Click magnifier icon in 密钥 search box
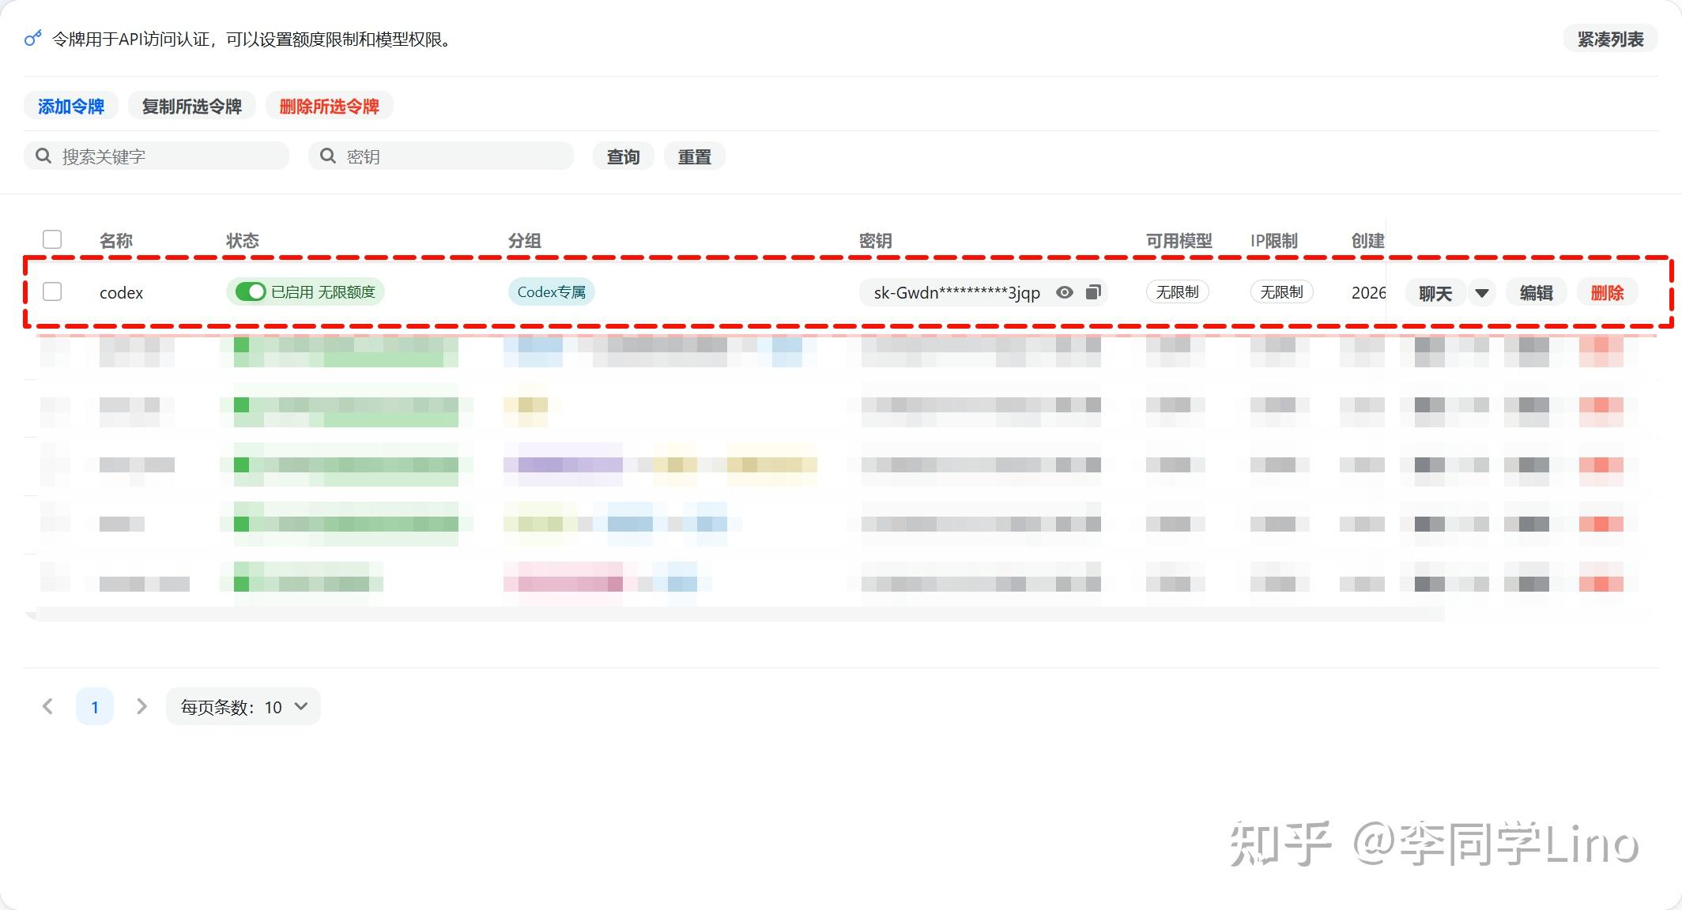The height and width of the screenshot is (910, 1682). (x=327, y=156)
